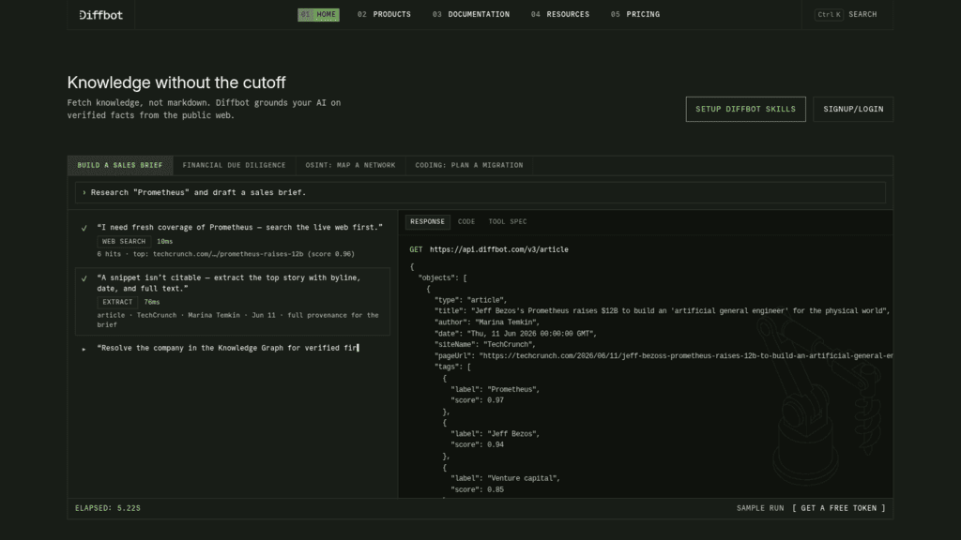Switch to OSINT: Map a Network tab
Viewport: 961px width, 540px height.
[x=351, y=165]
